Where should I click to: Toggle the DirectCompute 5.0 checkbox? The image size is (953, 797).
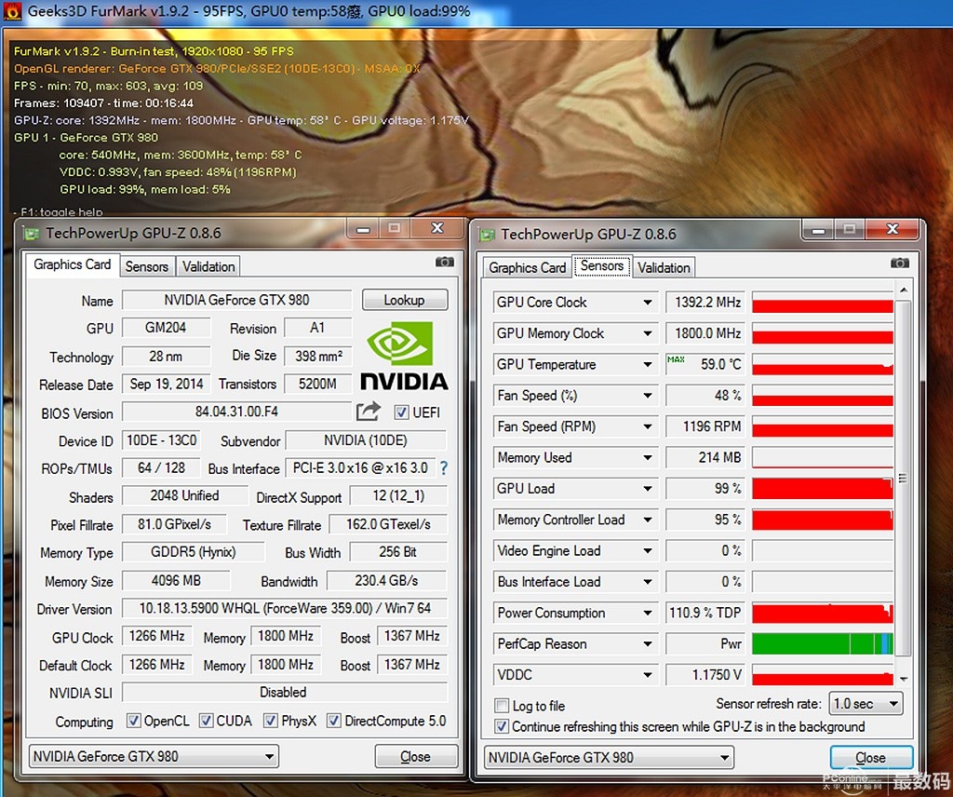point(334,721)
